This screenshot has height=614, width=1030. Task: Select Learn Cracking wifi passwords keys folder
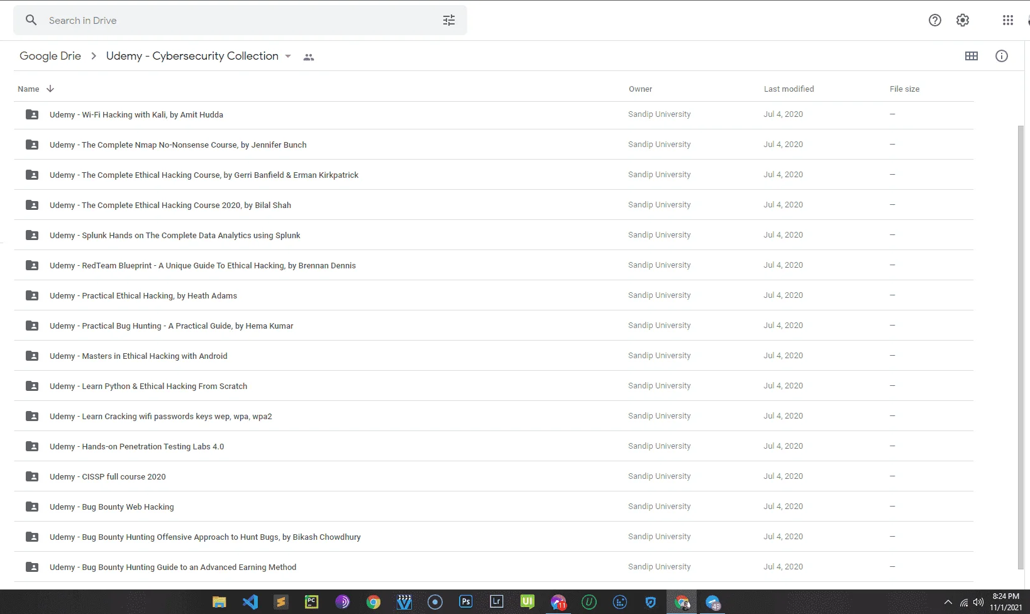pyautogui.click(x=494, y=416)
